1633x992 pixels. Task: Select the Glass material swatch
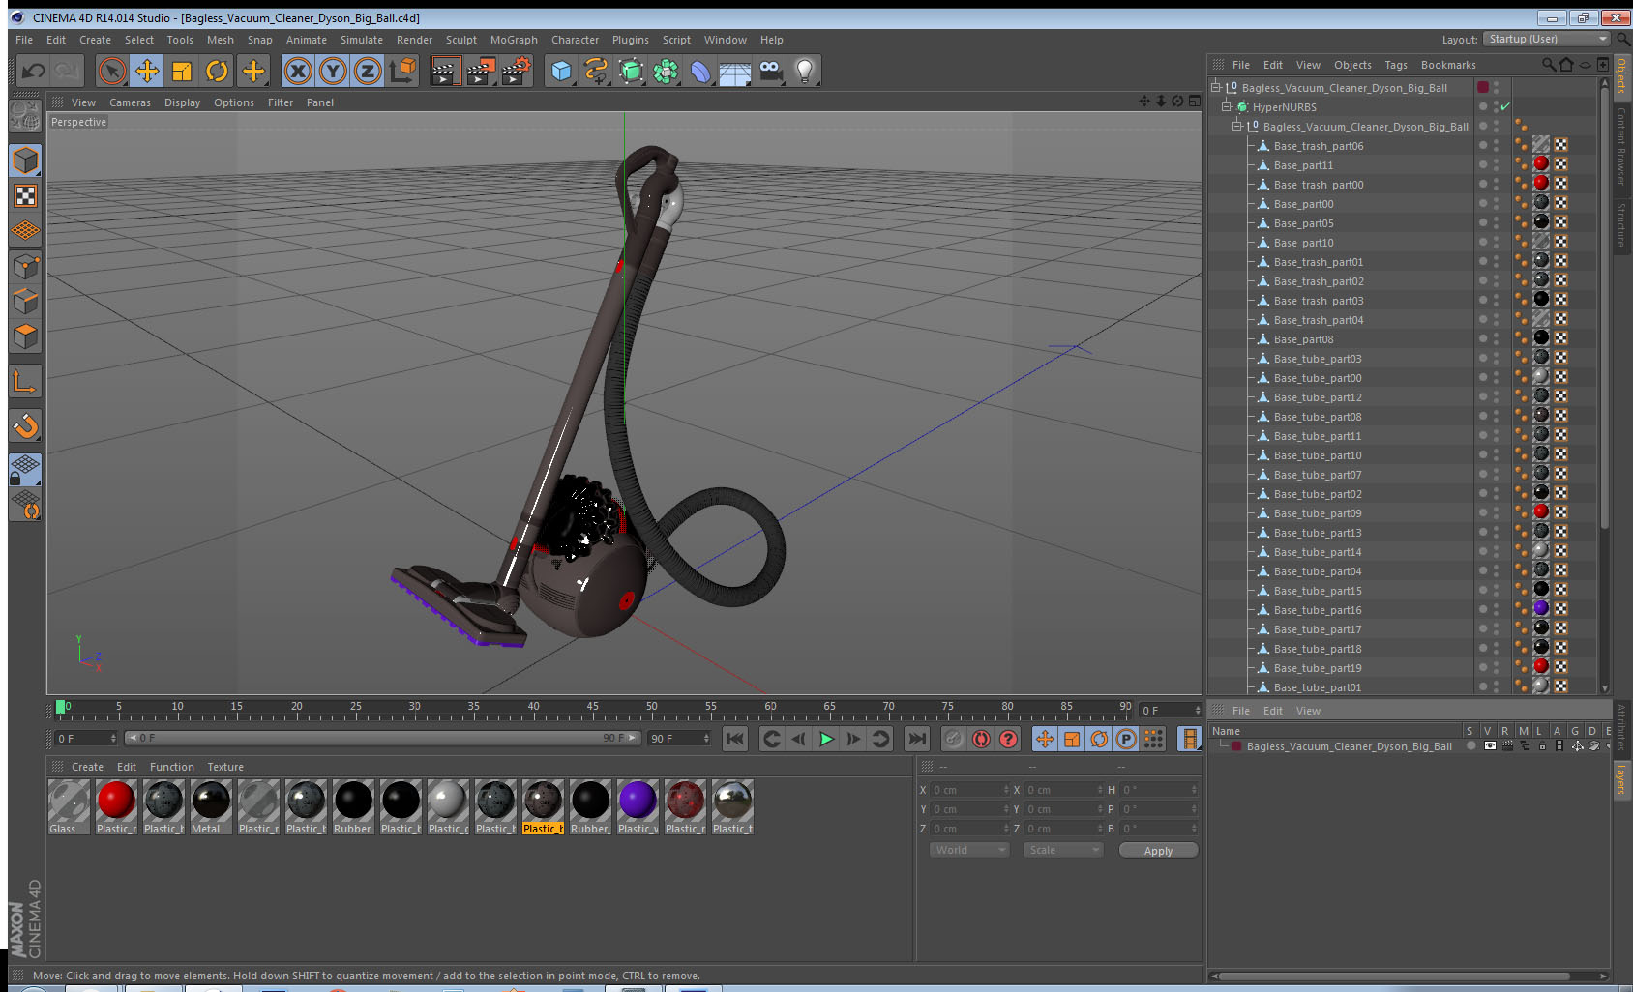point(69,806)
